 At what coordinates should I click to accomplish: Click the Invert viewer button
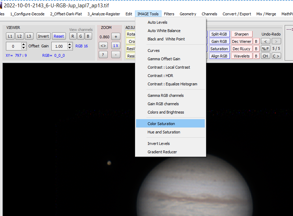[x=43, y=36]
